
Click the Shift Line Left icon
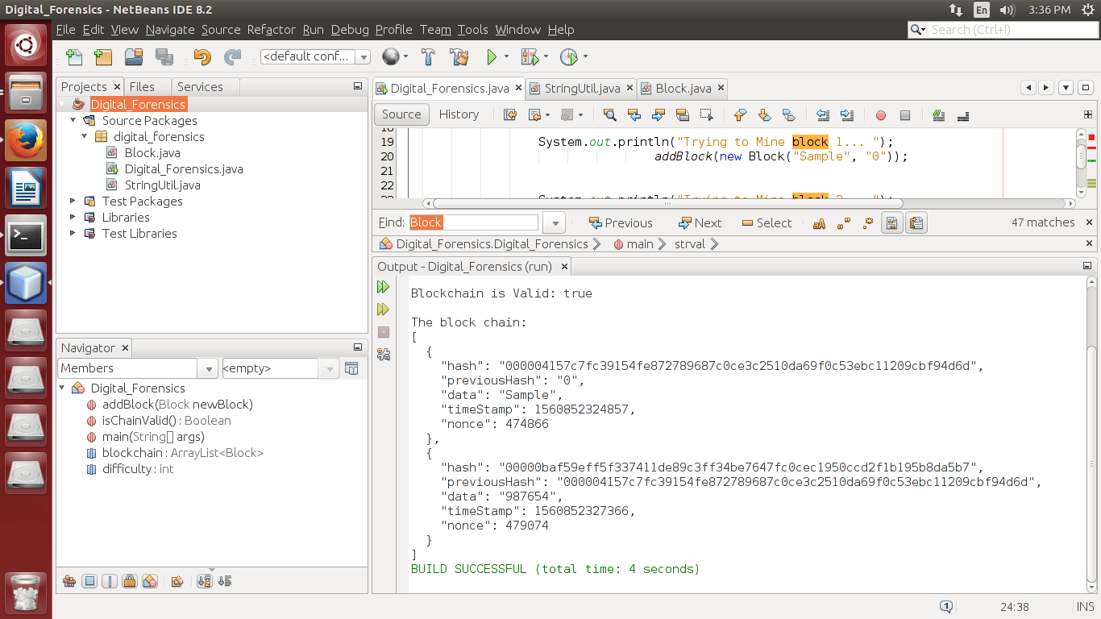pyautogui.click(x=823, y=115)
